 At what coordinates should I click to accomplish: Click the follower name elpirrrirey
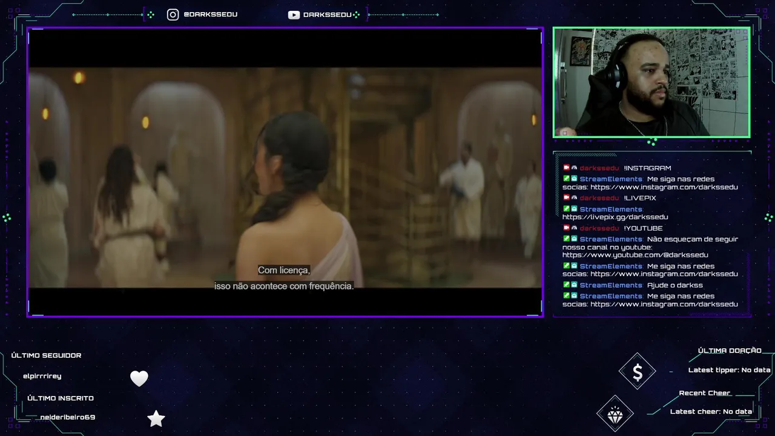coord(42,376)
